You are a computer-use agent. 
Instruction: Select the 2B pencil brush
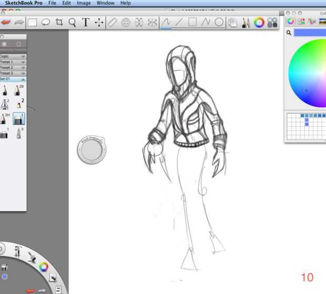coord(19,90)
